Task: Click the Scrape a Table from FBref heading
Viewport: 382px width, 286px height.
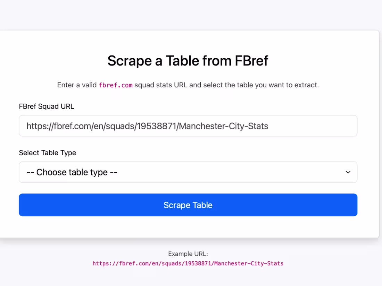Action: click(188, 61)
